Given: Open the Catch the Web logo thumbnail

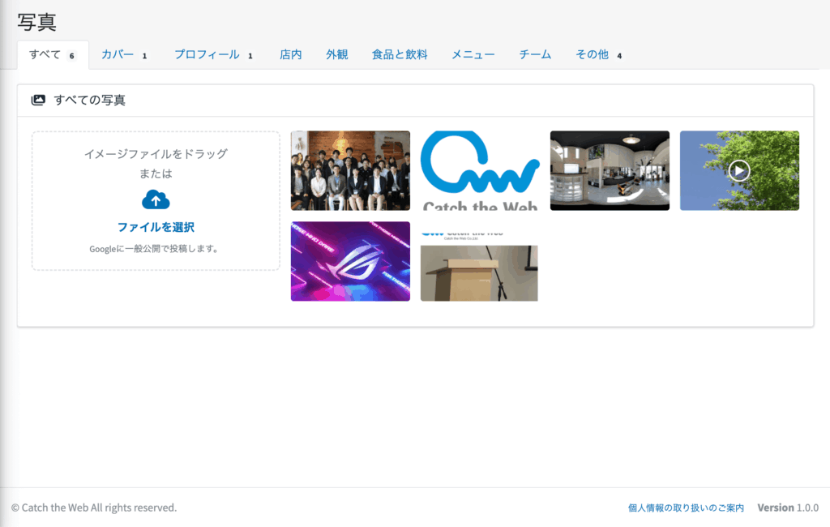Looking at the screenshot, I should [480, 171].
